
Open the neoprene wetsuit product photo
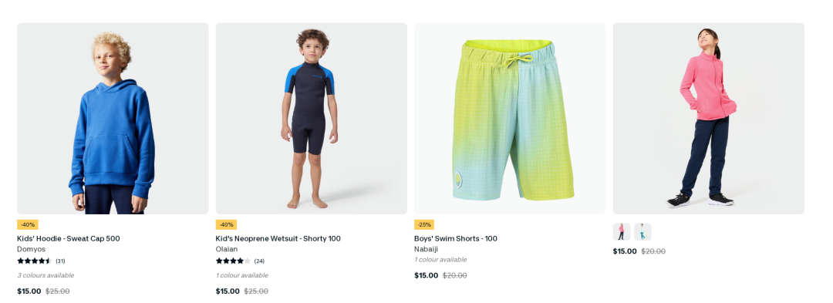[x=312, y=118]
